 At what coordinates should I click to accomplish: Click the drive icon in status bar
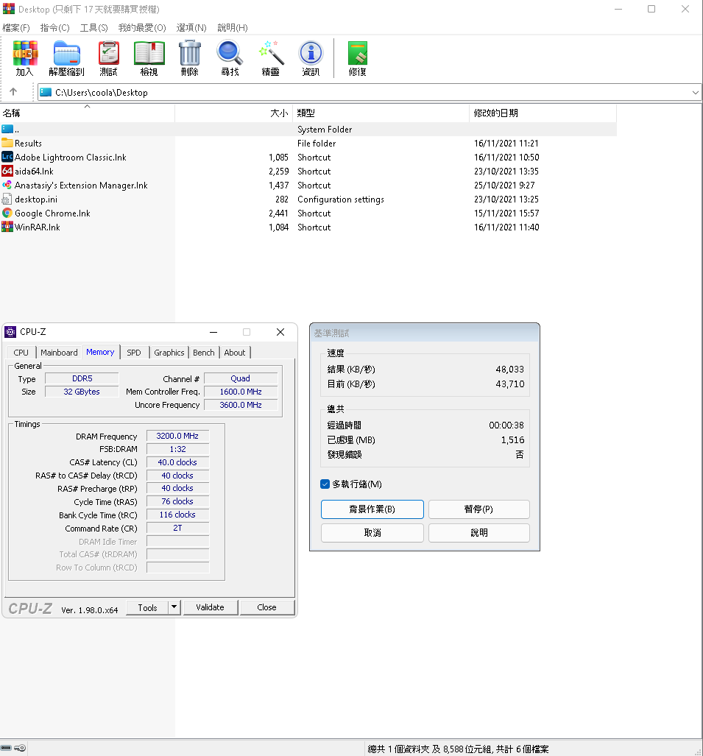[6, 748]
